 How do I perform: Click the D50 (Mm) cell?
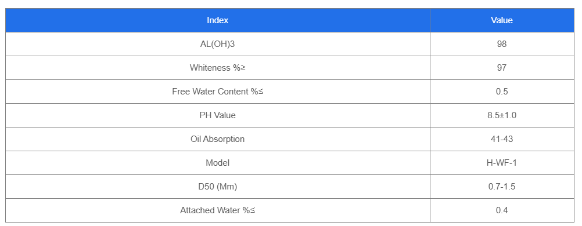click(217, 187)
